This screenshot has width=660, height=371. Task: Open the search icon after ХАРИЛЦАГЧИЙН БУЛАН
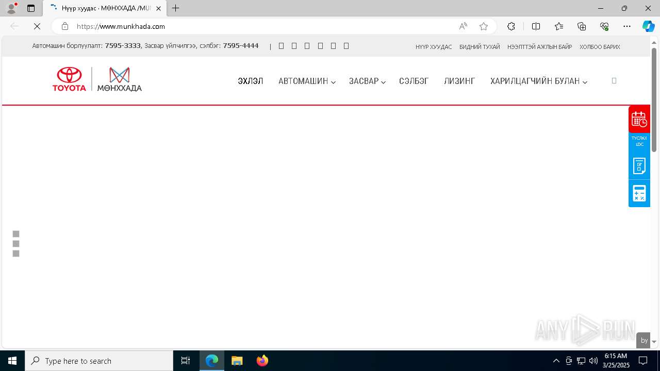(614, 81)
